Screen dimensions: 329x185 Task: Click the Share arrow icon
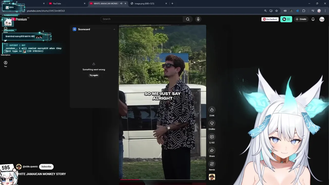(x=212, y=150)
